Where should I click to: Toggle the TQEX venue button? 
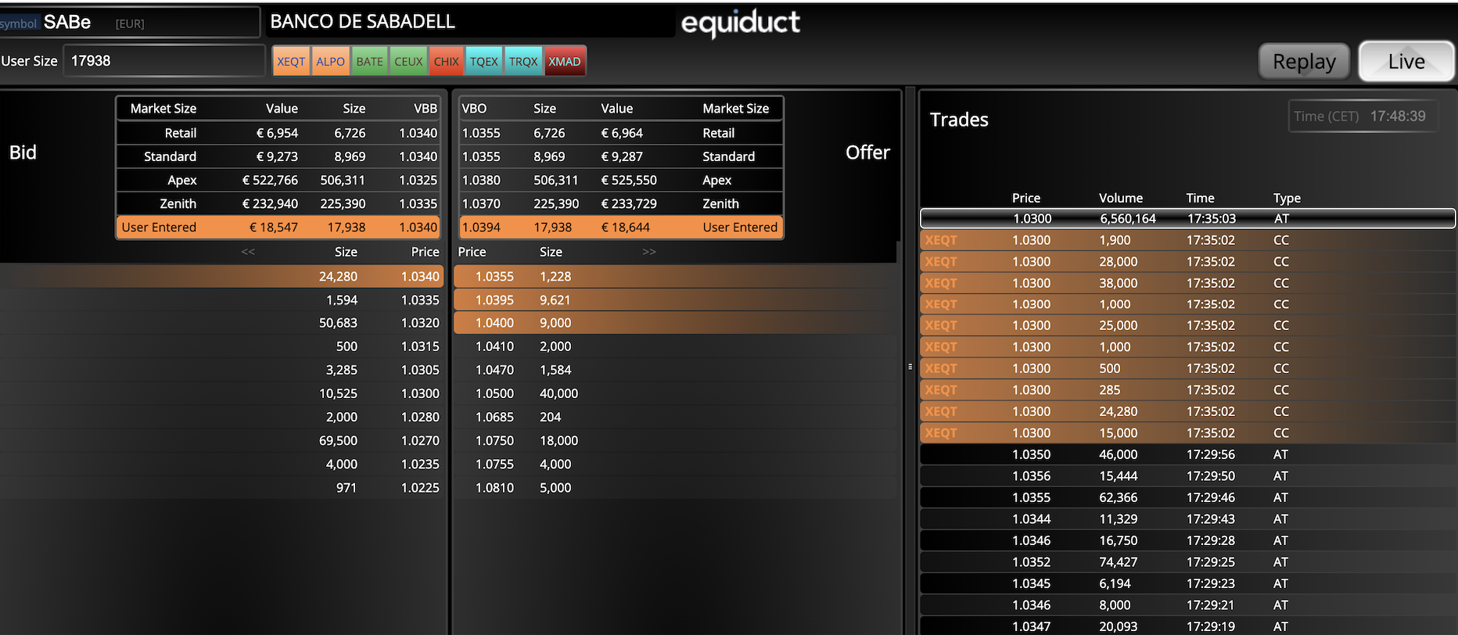(484, 61)
